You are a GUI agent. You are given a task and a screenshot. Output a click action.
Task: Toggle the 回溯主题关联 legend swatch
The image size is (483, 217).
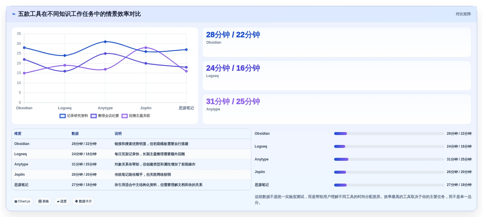tap(125, 116)
